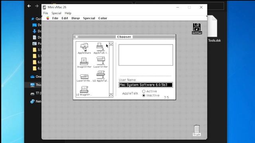This screenshot has height=143, width=255.
Task: Click the Trash icon on desktop
Action: click(x=197, y=130)
